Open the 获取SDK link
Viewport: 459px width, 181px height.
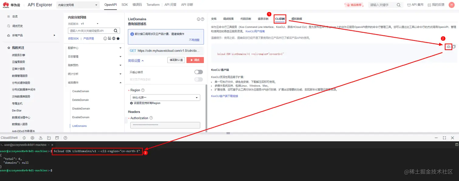(73, 39)
